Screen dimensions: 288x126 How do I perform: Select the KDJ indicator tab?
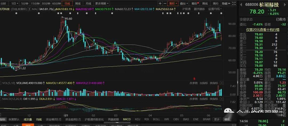coord(138,119)
